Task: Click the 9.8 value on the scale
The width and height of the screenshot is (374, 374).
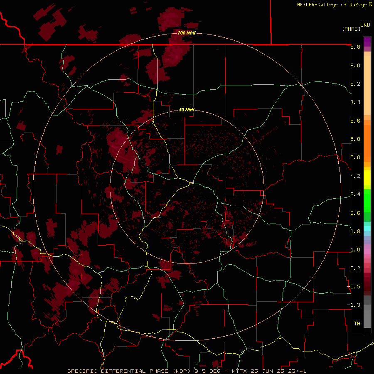Action: (x=355, y=47)
